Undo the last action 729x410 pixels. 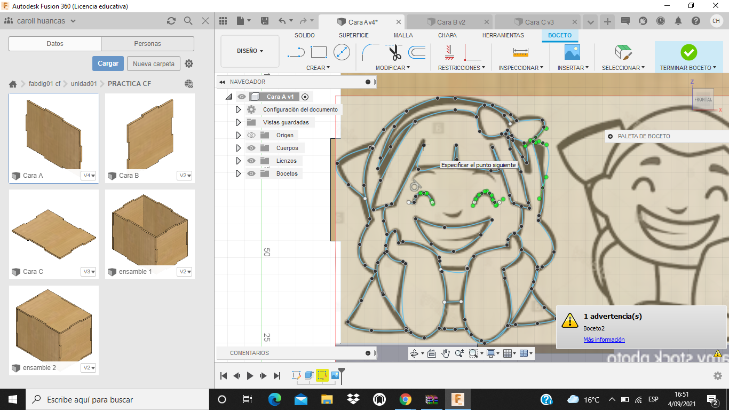[x=282, y=21]
